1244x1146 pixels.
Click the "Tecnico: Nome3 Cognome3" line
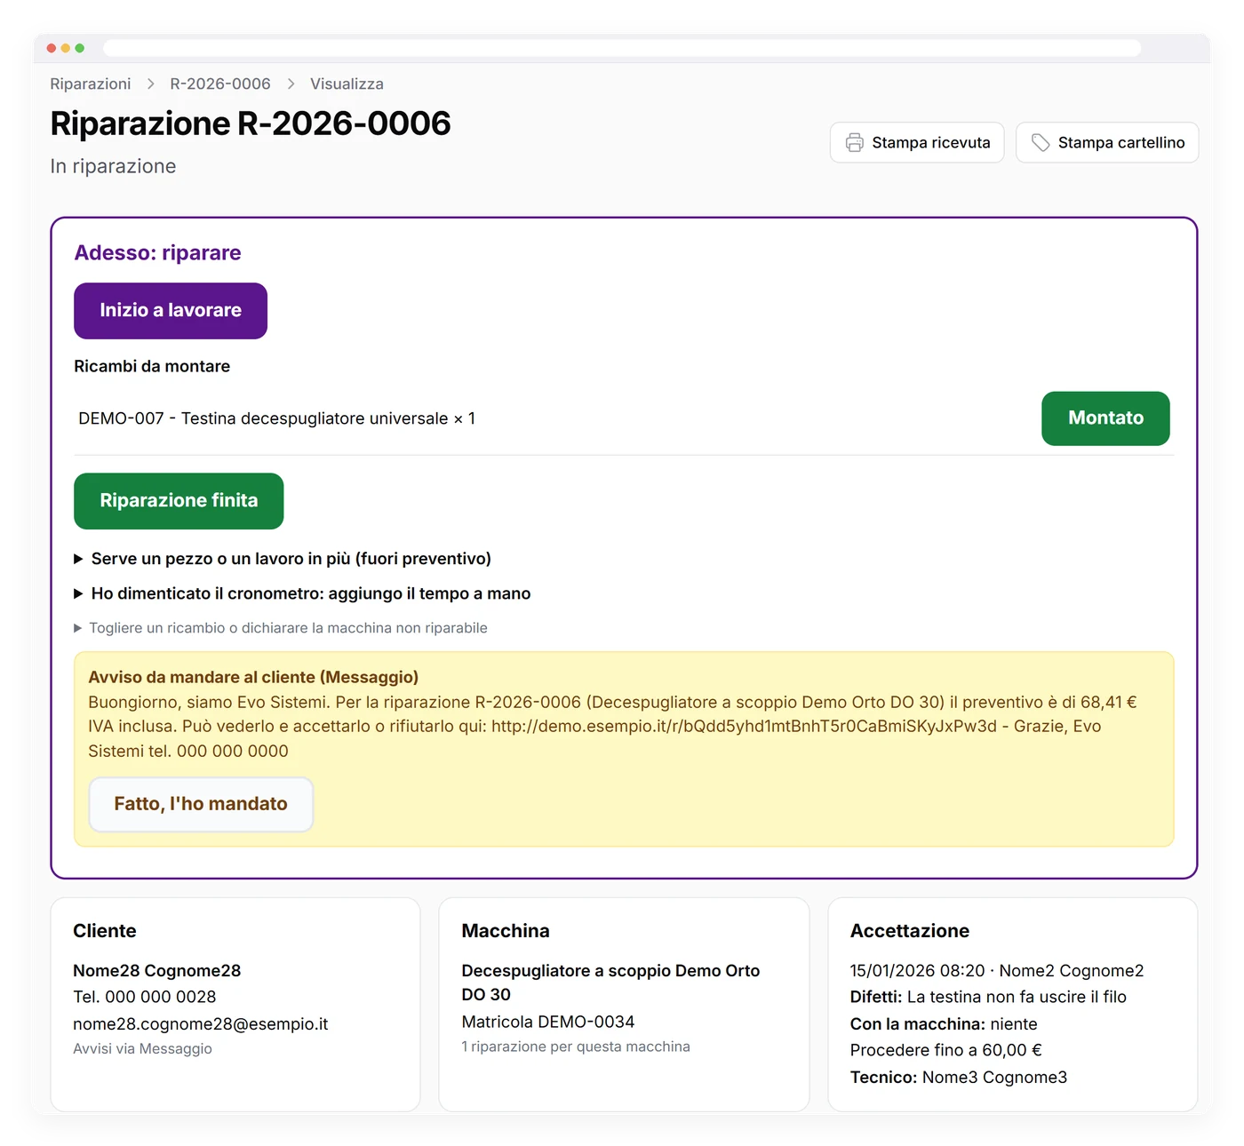(959, 1078)
